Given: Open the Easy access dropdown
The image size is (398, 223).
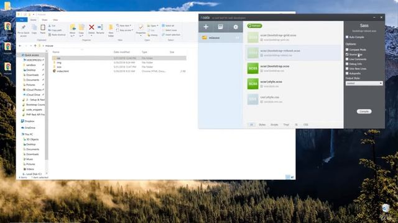Looking at the screenshot, I should pyautogui.click(x=124, y=30).
